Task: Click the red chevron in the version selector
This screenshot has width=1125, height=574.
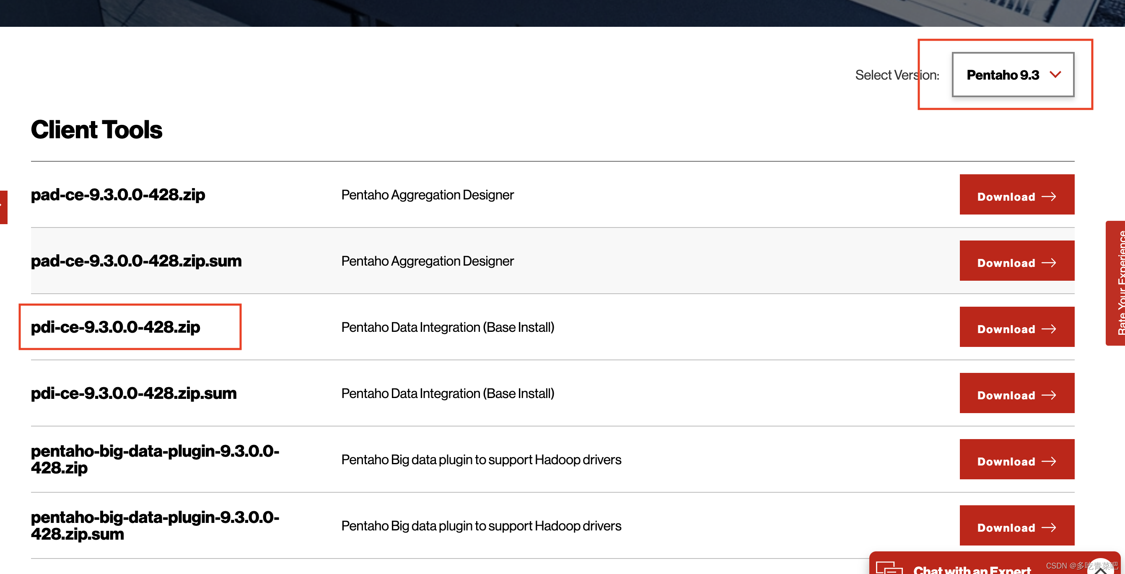Action: (1055, 75)
